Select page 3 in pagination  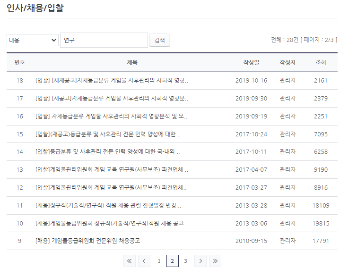click(185, 261)
